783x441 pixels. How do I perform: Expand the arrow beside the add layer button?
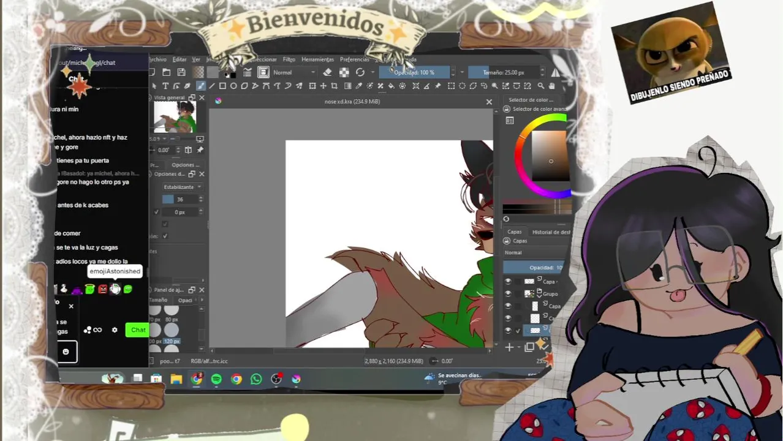click(x=518, y=347)
